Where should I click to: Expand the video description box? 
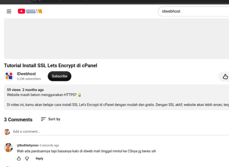pos(116,97)
